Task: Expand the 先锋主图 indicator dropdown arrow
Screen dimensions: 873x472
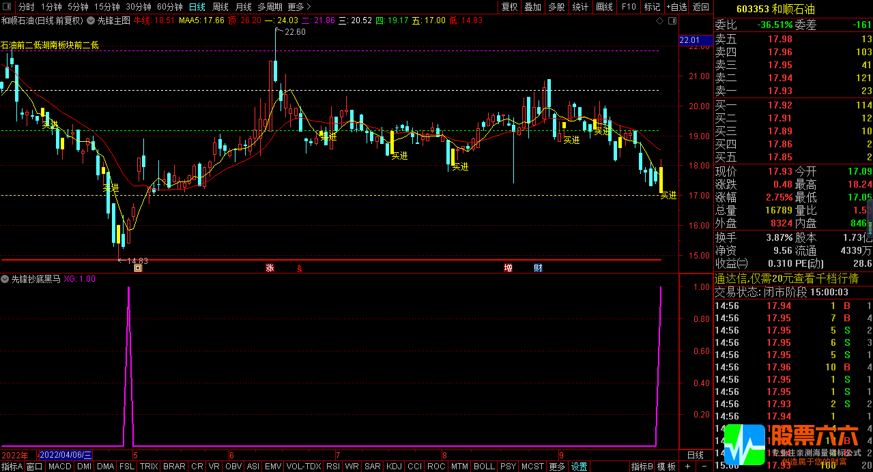Action: click(91, 20)
